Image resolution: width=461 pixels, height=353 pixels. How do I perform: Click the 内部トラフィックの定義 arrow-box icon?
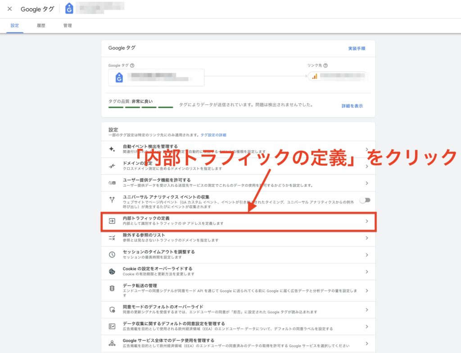click(x=112, y=221)
